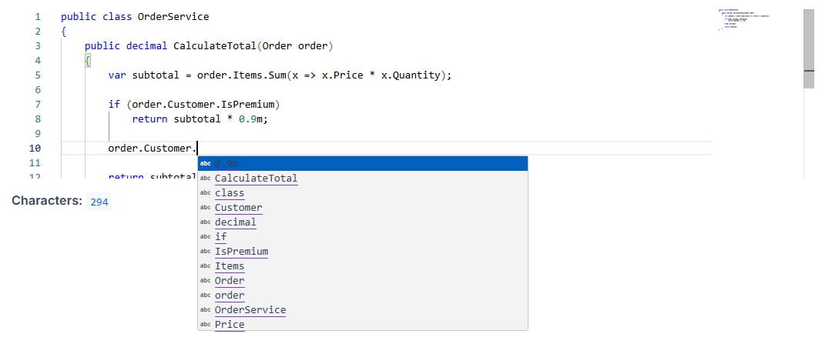This screenshot has height=344, width=822.
Task: Place cursor on OrderService in line 1
Action: pos(173,17)
